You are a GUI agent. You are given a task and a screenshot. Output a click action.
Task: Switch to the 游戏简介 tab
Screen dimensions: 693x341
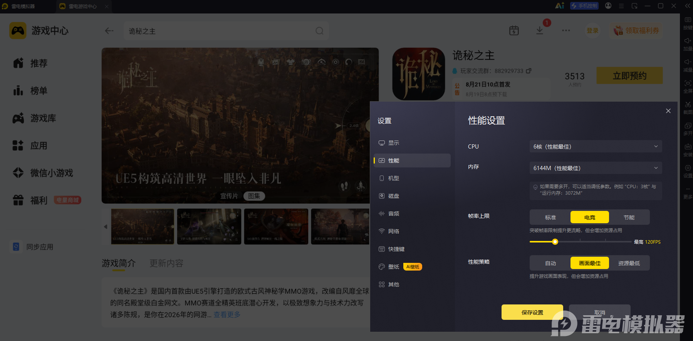click(119, 263)
